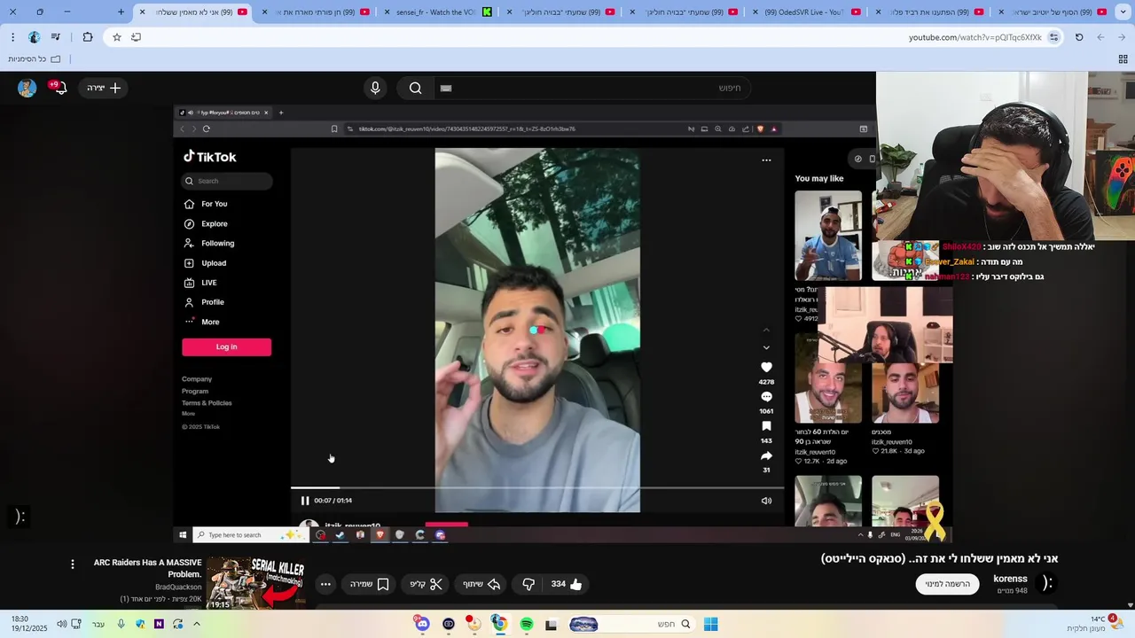
Task: Click the red TikTok Log in button
Action: pos(226,346)
